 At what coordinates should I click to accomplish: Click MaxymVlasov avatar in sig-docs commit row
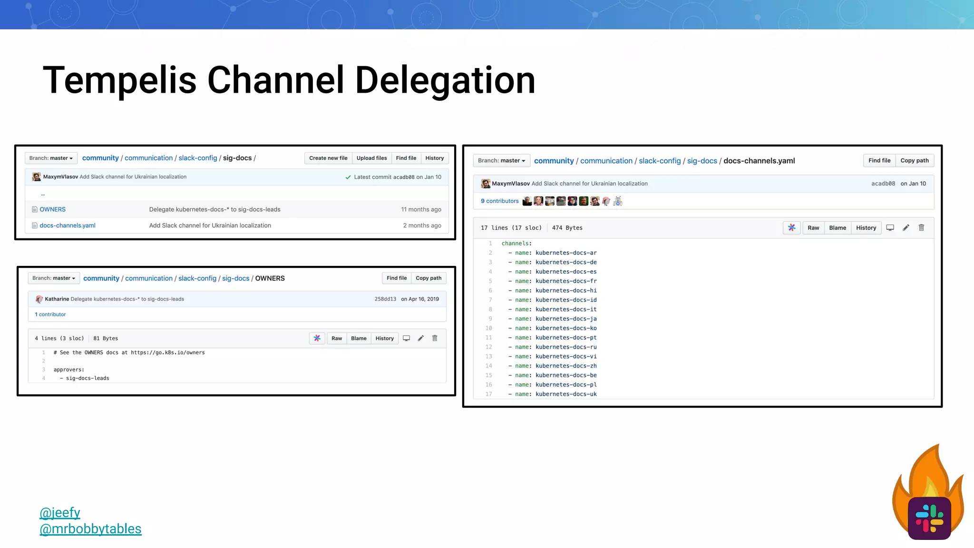36,177
